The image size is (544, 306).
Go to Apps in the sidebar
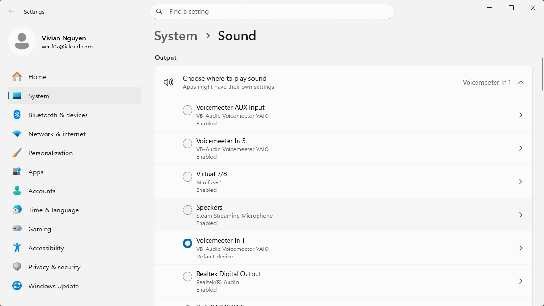[x=36, y=172]
